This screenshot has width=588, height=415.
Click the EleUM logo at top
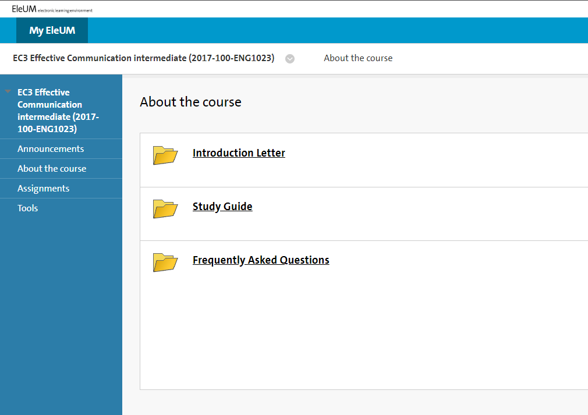(52, 9)
